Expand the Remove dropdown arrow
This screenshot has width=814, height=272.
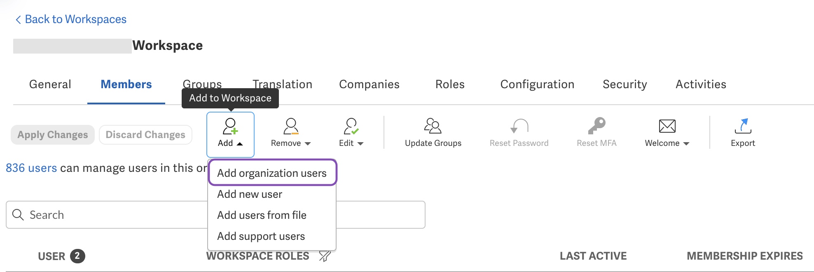307,144
